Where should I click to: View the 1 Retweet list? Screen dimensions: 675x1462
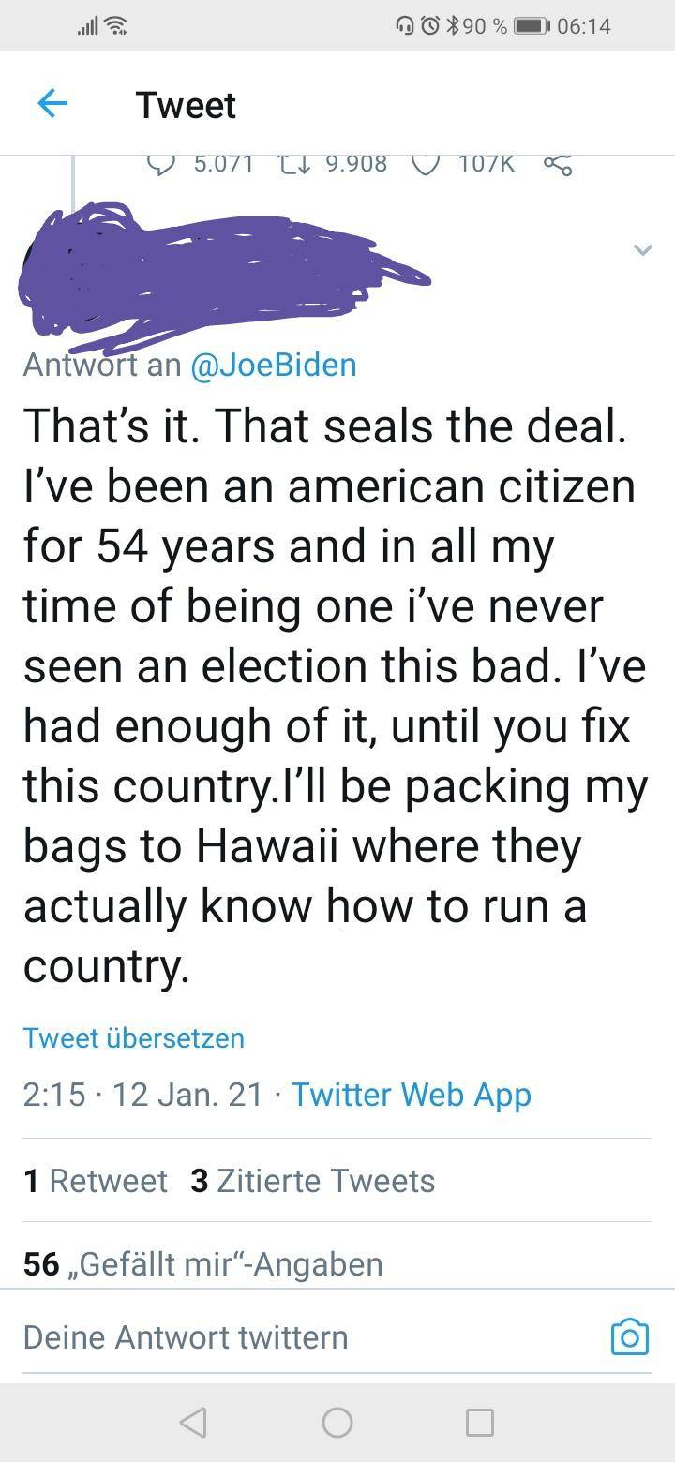point(96,1181)
